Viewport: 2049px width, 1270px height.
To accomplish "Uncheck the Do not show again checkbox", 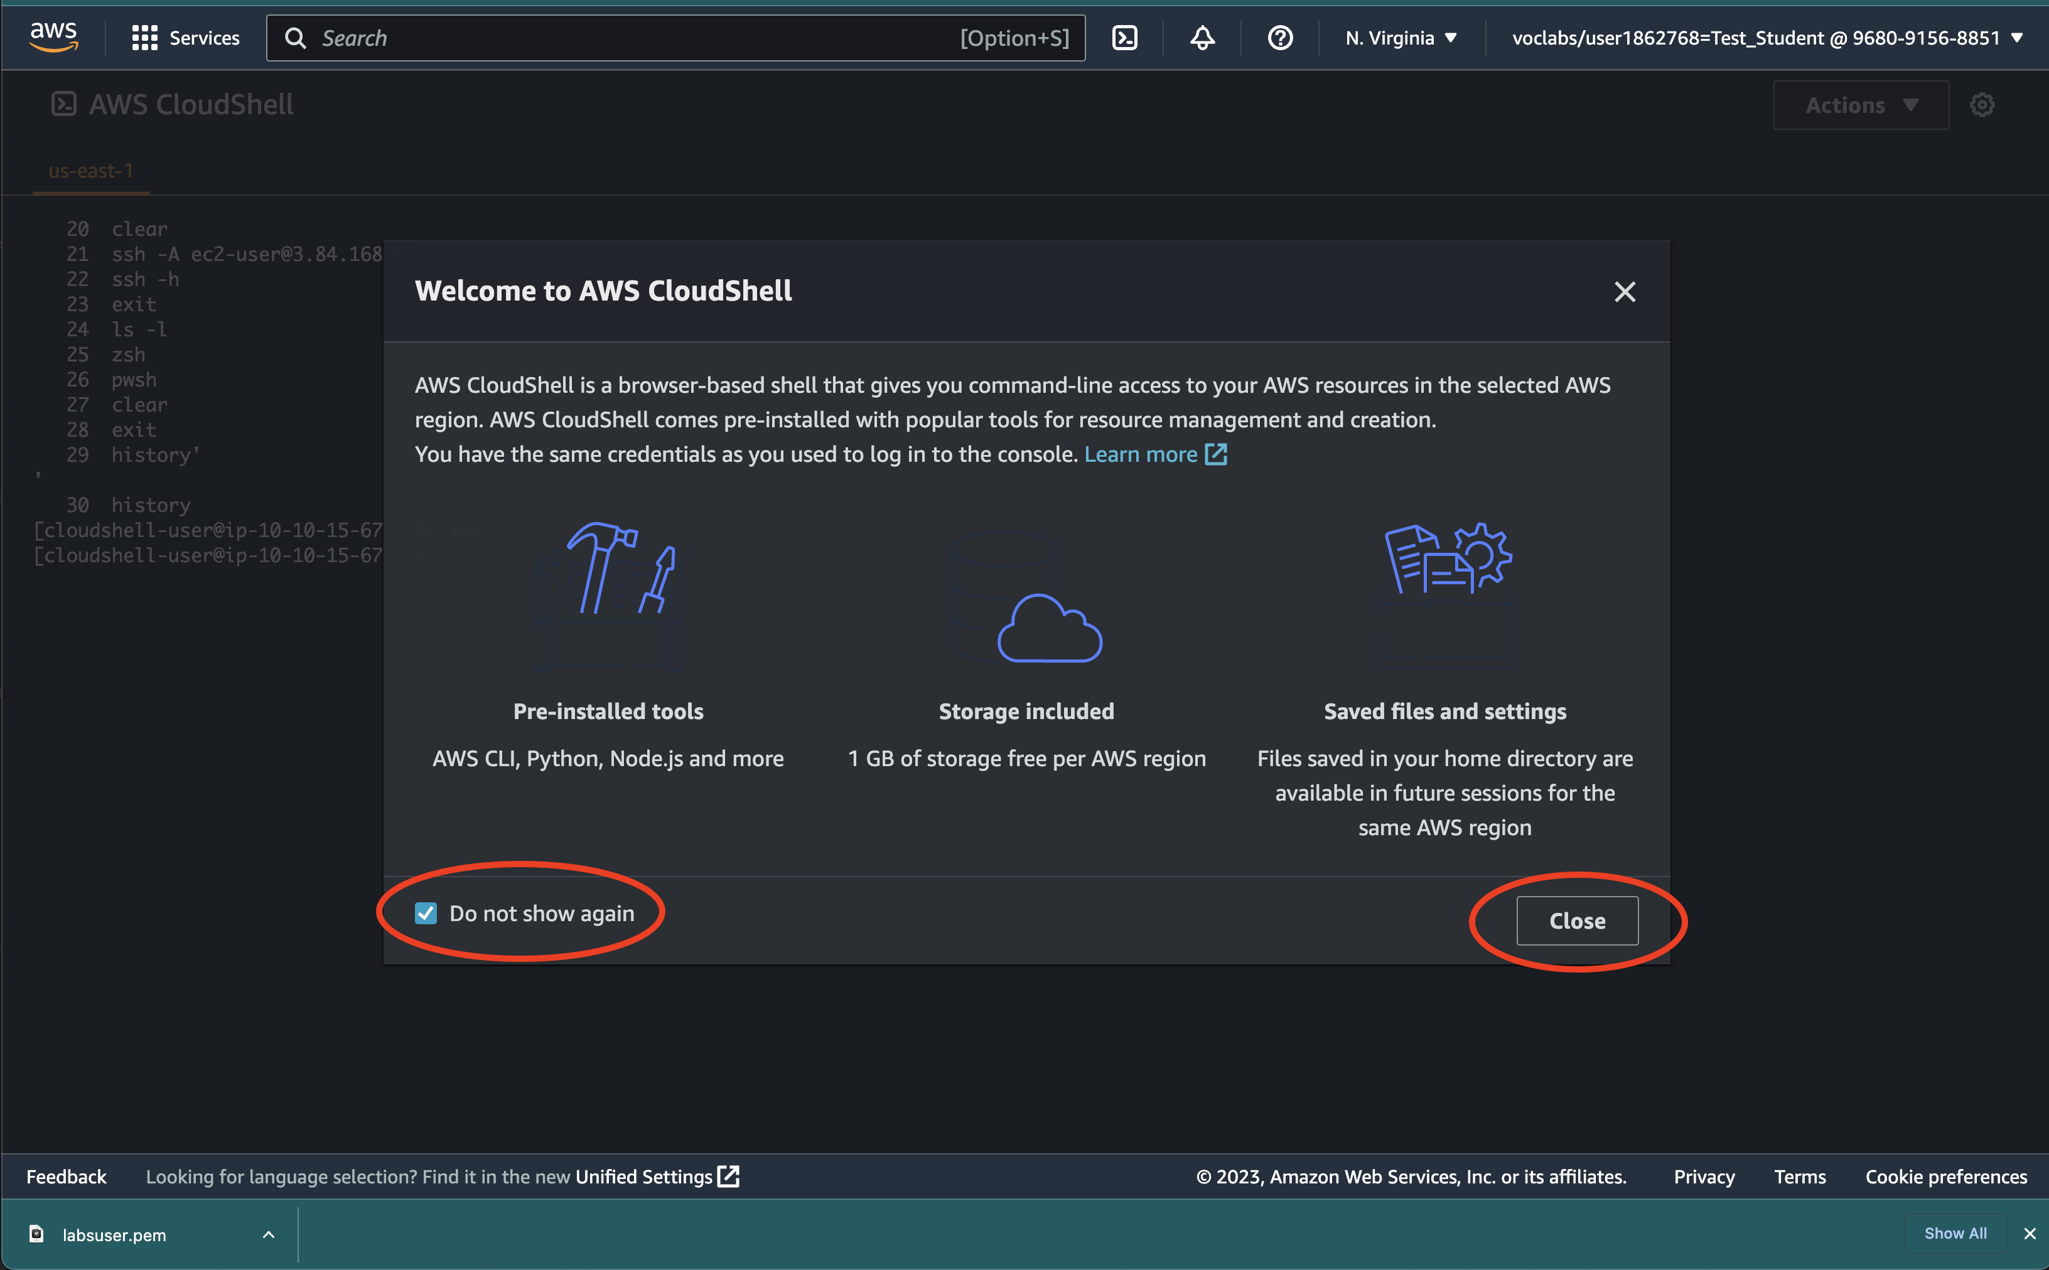I will point(426,913).
